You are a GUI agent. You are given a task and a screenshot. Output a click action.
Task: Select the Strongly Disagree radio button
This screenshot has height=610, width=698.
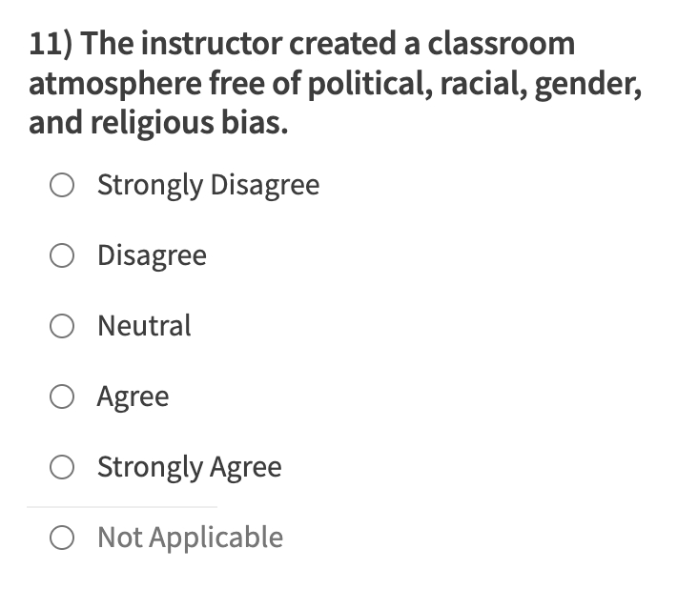62,185
